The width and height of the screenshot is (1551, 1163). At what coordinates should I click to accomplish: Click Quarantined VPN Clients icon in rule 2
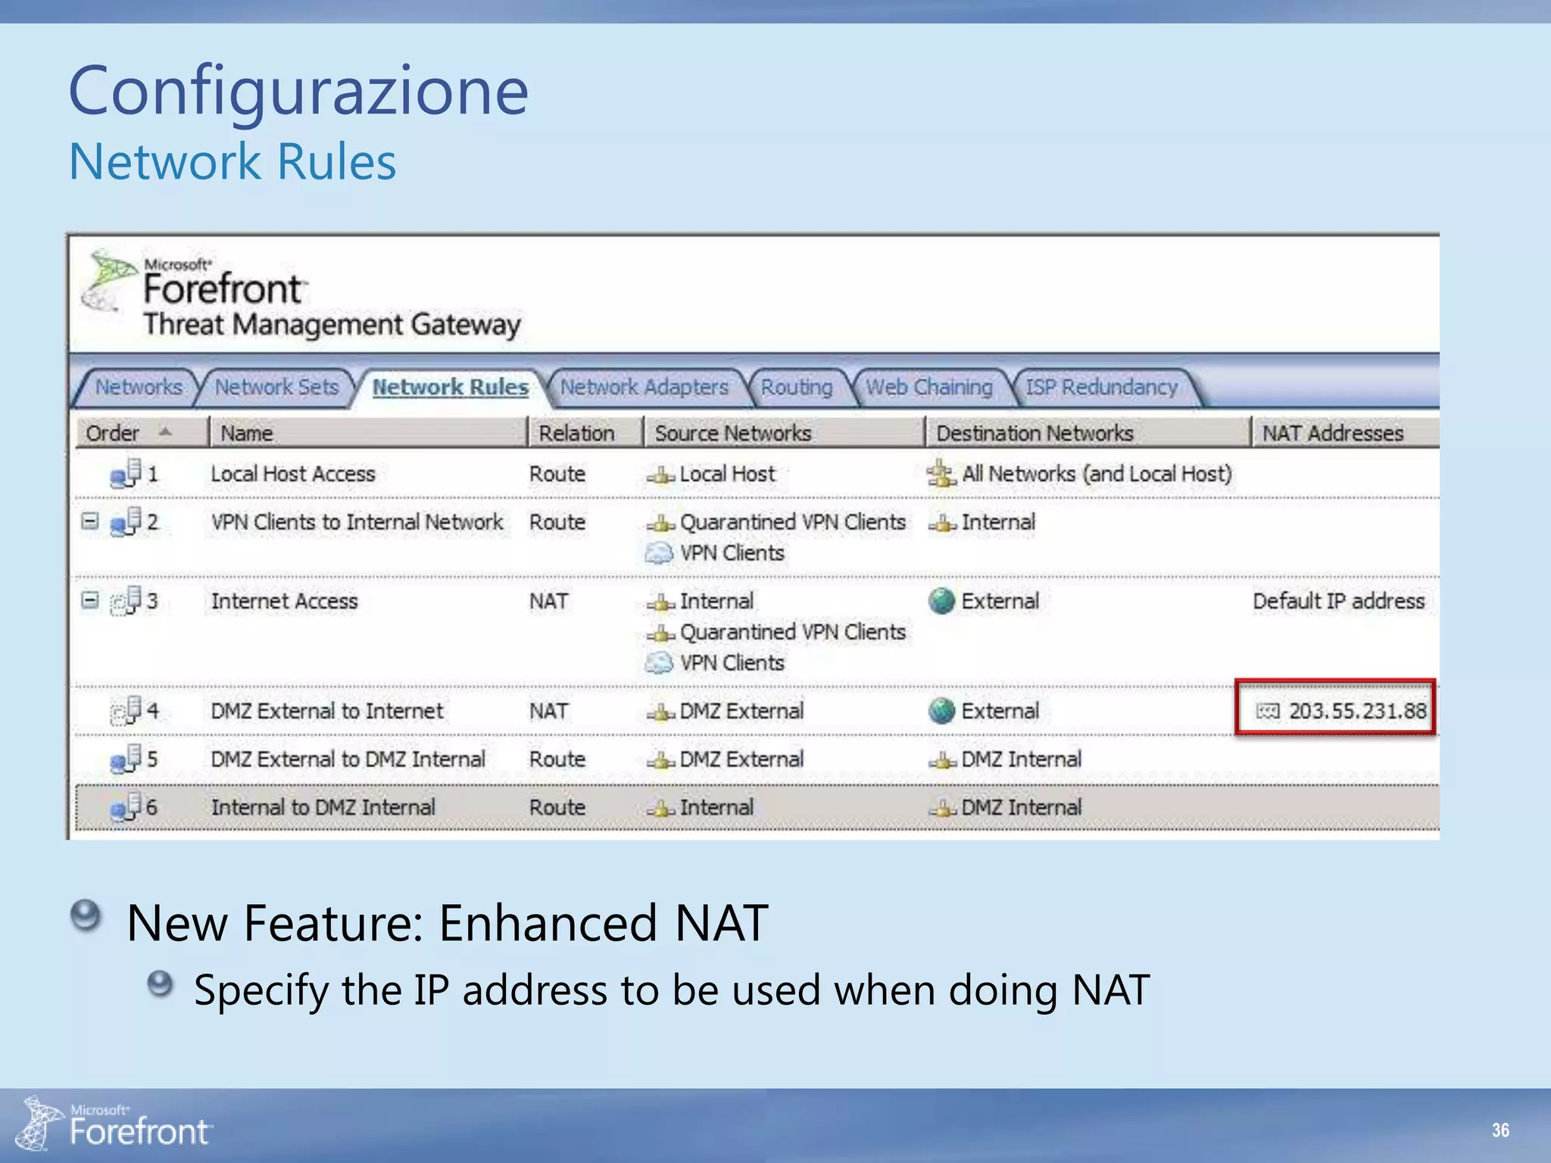coord(660,524)
